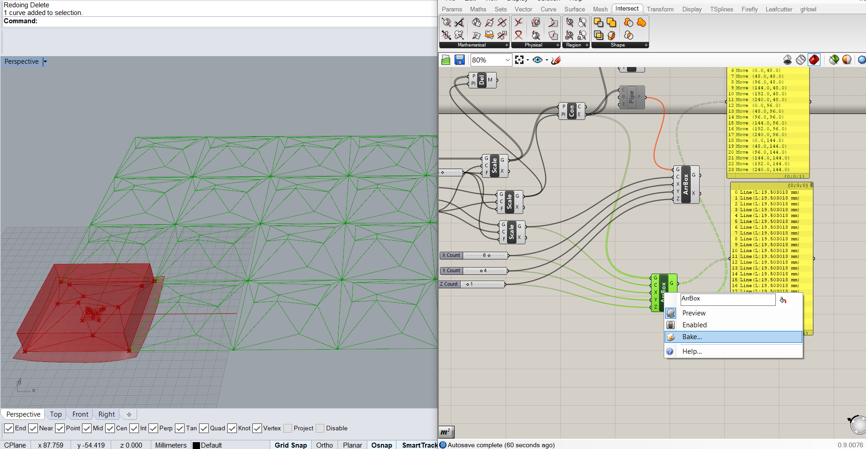The width and height of the screenshot is (866, 449).
Task: Expand the eye icon dropdown arrow
Action: 547,60
